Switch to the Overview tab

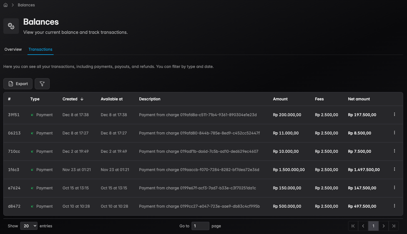pos(13,49)
